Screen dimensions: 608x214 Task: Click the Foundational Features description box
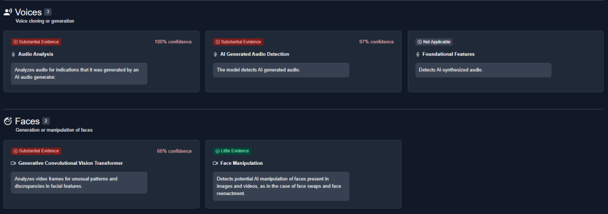483,70
